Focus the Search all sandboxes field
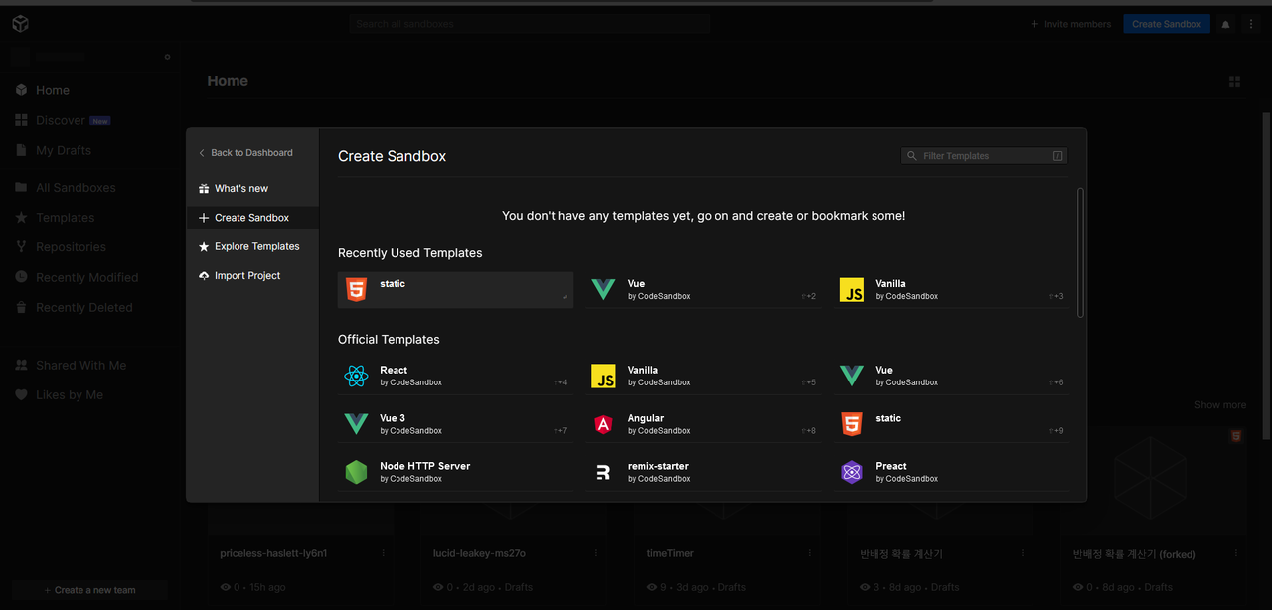The height and width of the screenshot is (610, 1272). (x=529, y=24)
